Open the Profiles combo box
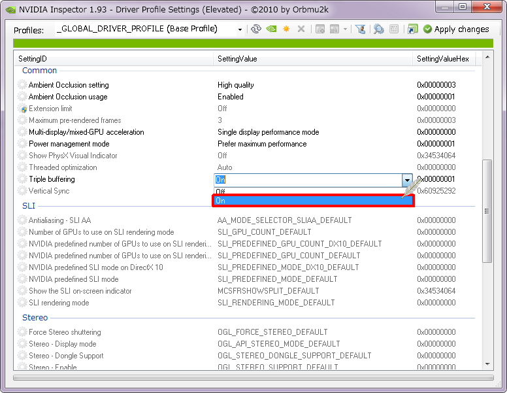Image resolution: width=507 pixels, height=393 pixels. 149,29
